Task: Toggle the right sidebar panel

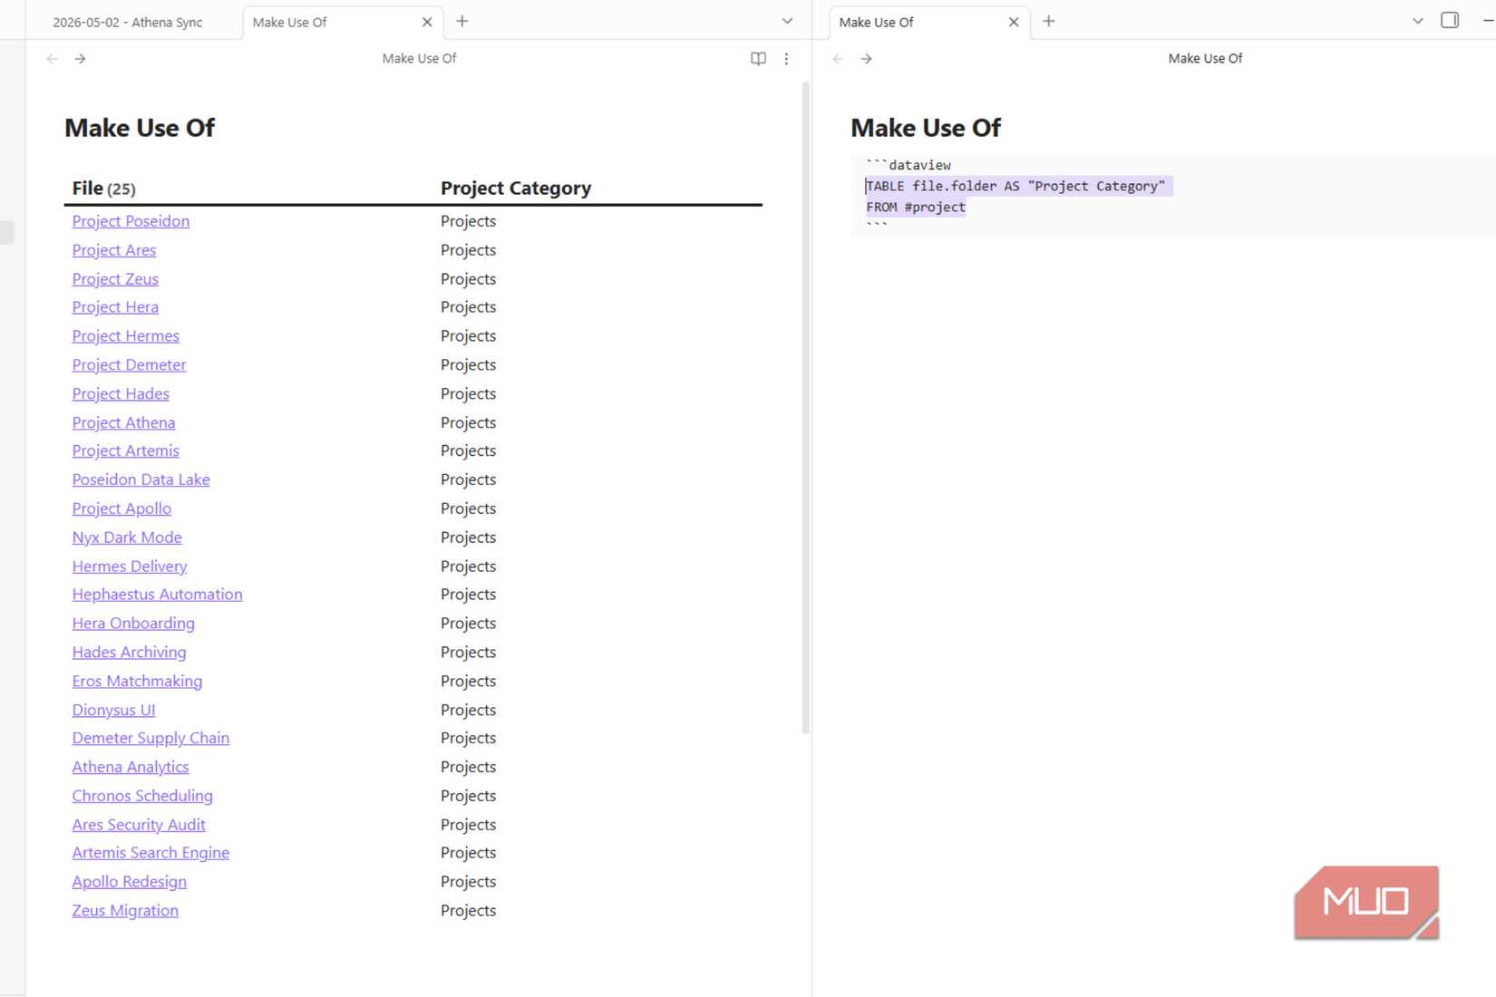Action: click(1450, 20)
